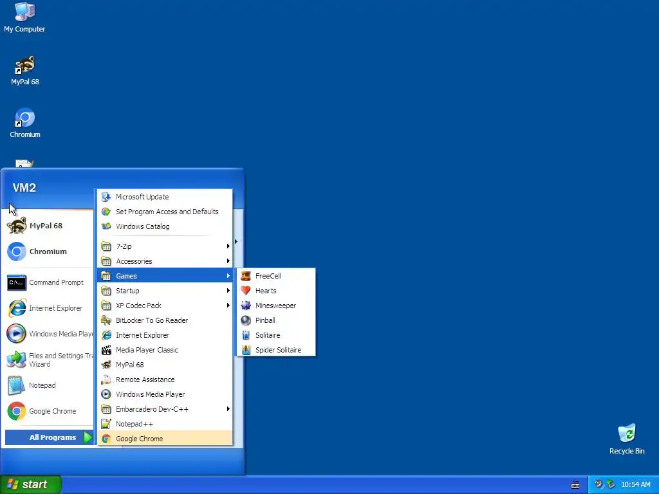Open BitLocker To Go Reader
The image size is (659, 494).
165,320
